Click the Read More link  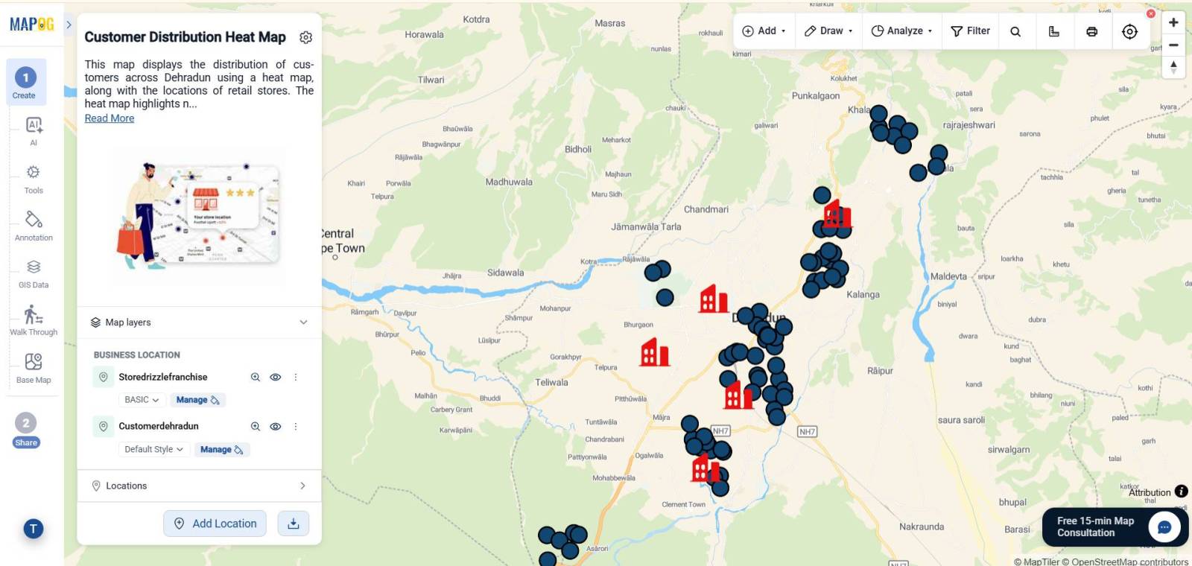click(x=110, y=118)
